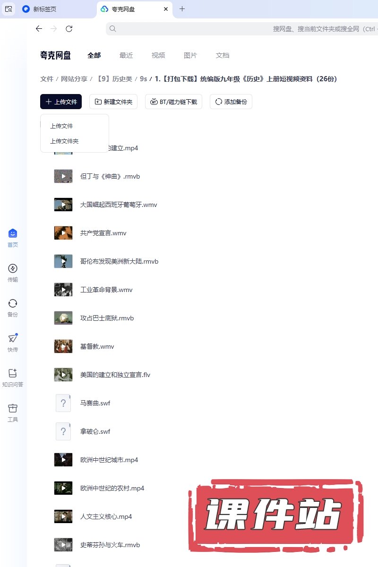
Task: Click the search box in the top bar
Action: tap(241, 29)
